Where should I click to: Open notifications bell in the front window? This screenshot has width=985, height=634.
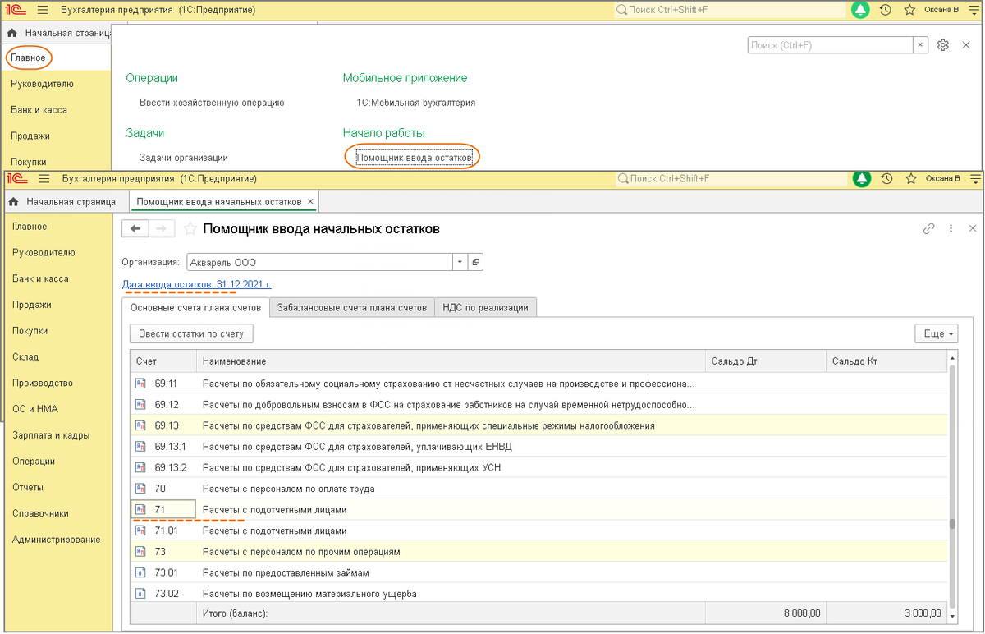point(861,178)
